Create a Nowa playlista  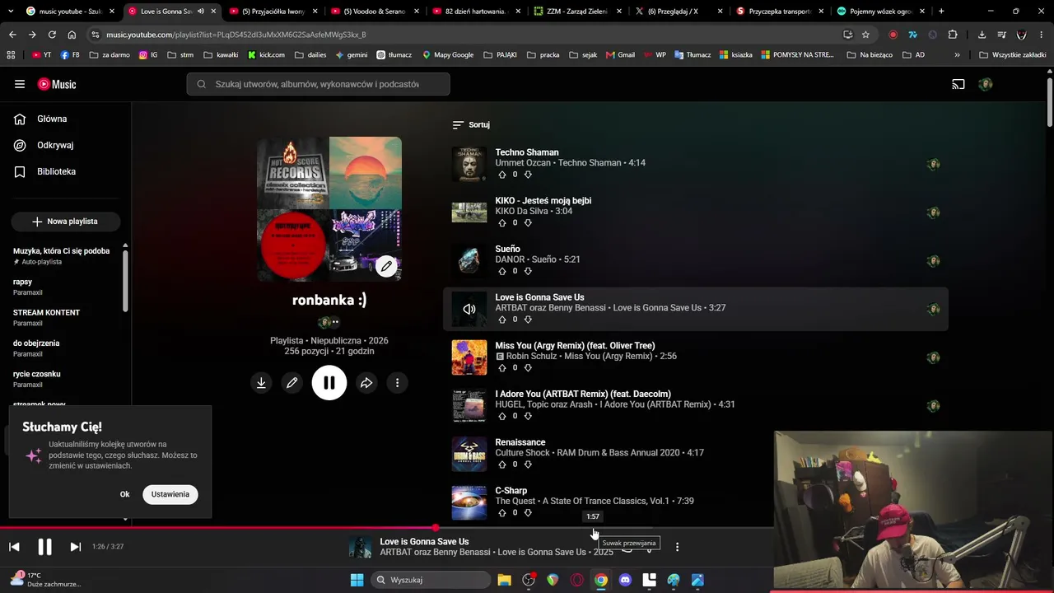66,222
